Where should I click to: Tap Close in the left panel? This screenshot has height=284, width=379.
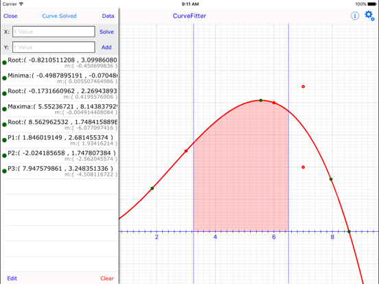[x=10, y=16]
